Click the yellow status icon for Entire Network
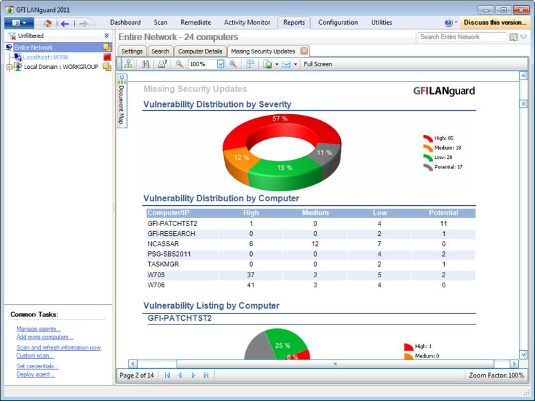 107,47
